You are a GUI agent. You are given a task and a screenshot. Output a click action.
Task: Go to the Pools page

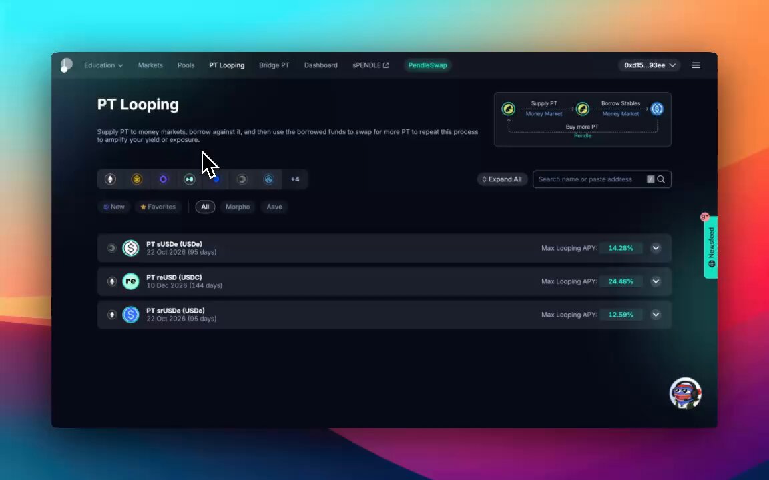coord(186,65)
